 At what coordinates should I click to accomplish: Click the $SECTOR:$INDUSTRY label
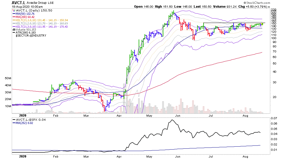tap(31, 36)
